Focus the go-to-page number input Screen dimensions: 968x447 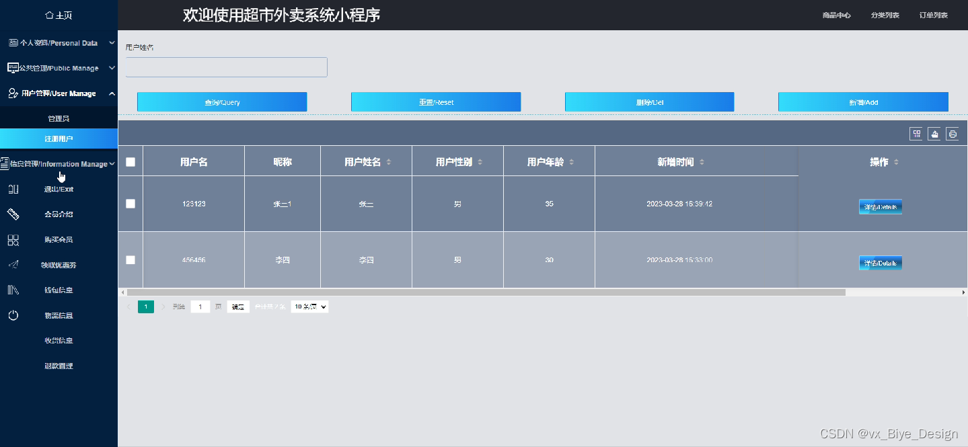coord(200,307)
